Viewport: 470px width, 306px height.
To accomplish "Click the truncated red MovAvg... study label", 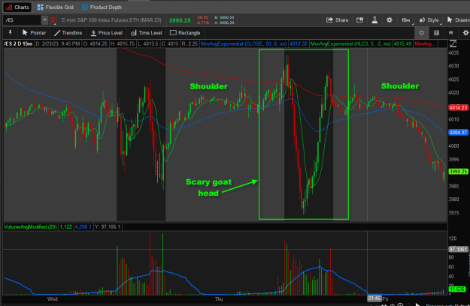I will [426, 44].
